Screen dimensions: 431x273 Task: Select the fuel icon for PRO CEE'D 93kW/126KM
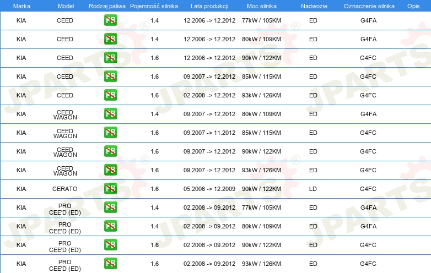[x=110, y=264]
